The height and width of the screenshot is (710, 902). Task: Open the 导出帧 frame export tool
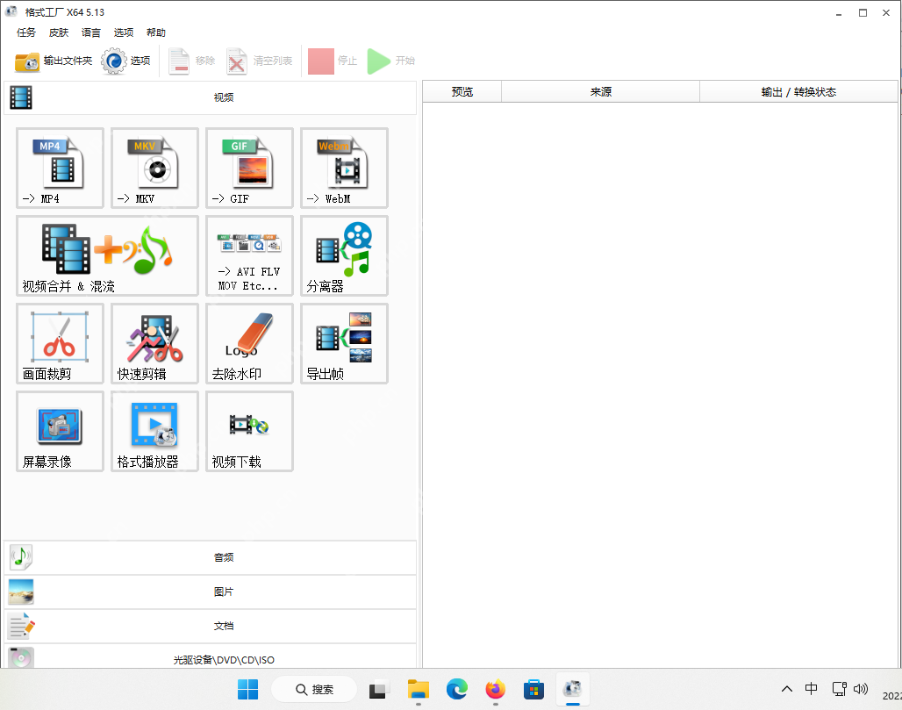pyautogui.click(x=344, y=343)
